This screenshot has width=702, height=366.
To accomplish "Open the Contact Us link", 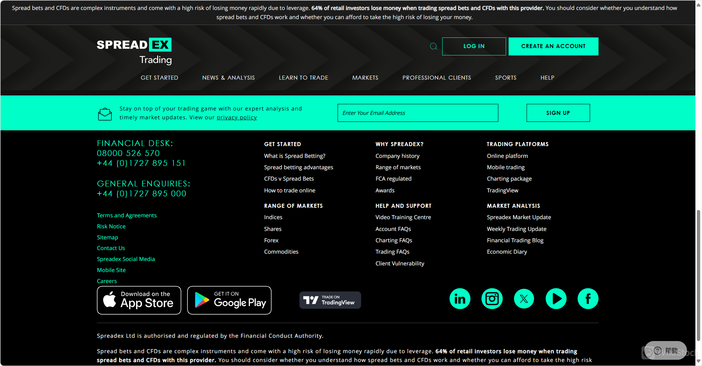I will click(x=111, y=248).
